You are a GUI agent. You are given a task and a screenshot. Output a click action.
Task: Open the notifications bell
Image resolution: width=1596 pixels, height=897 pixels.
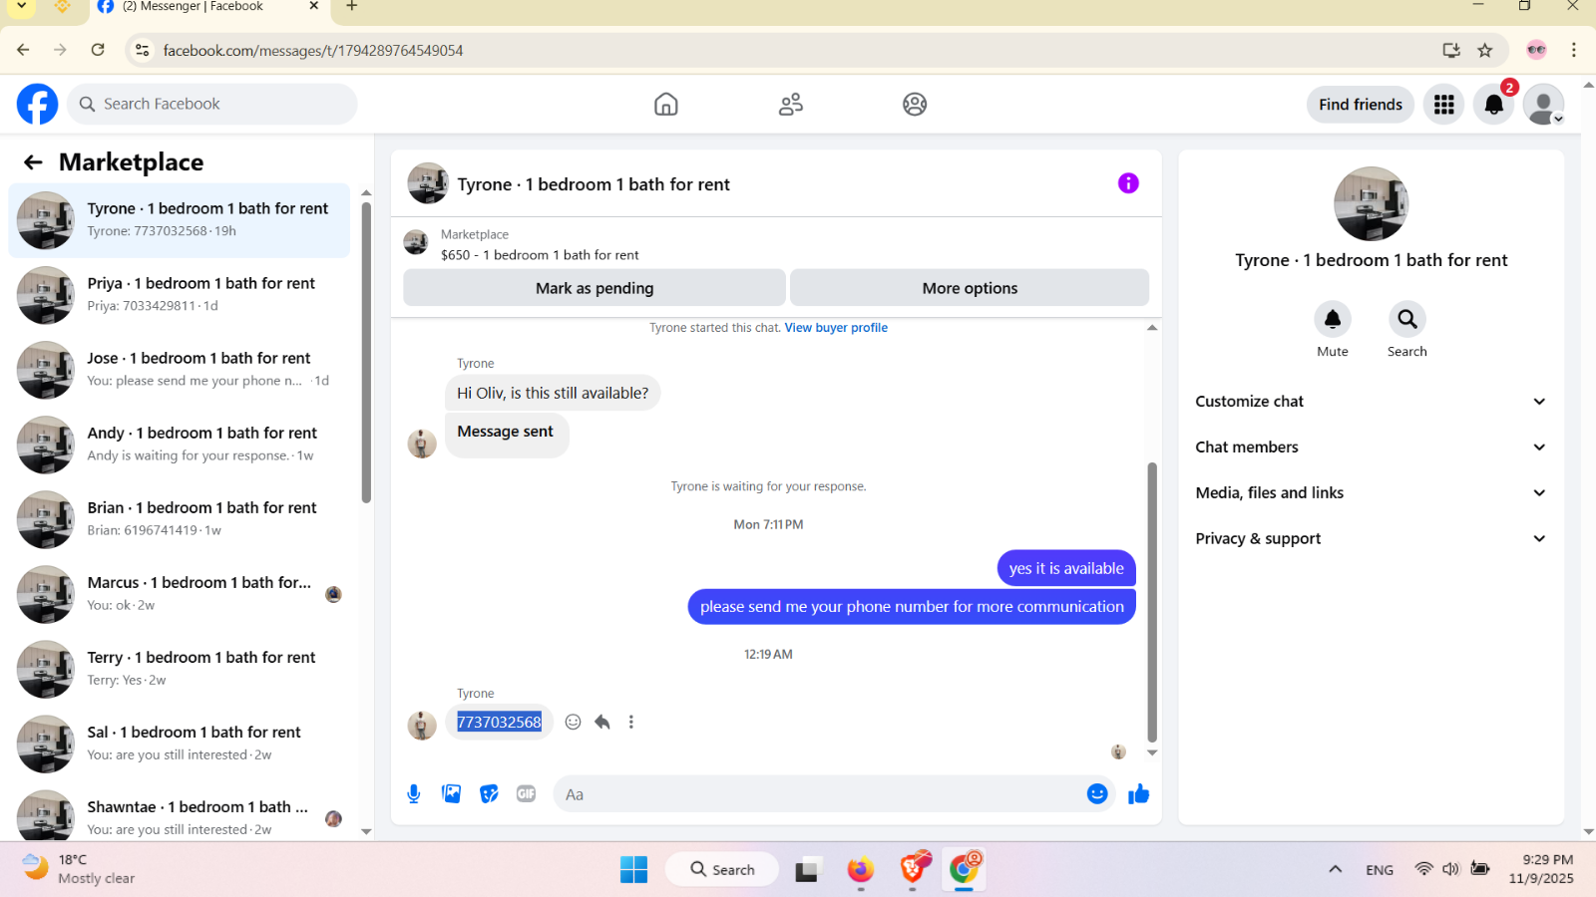coord(1494,105)
